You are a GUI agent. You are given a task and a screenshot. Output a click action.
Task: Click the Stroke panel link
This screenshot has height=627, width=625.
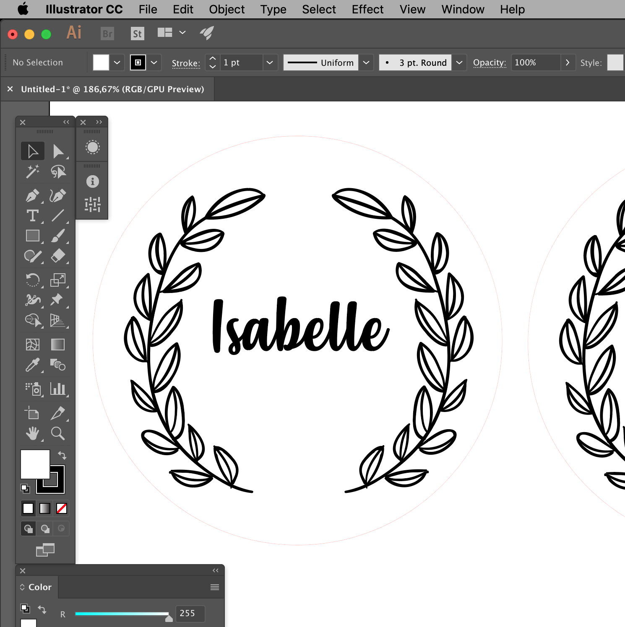[186, 63]
